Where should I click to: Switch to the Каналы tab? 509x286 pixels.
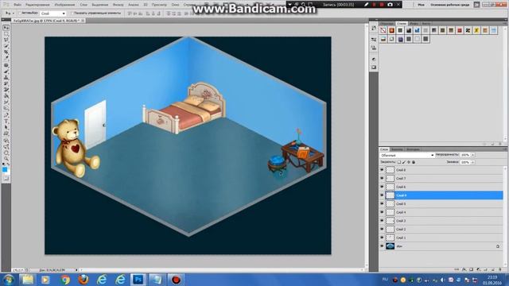point(397,149)
